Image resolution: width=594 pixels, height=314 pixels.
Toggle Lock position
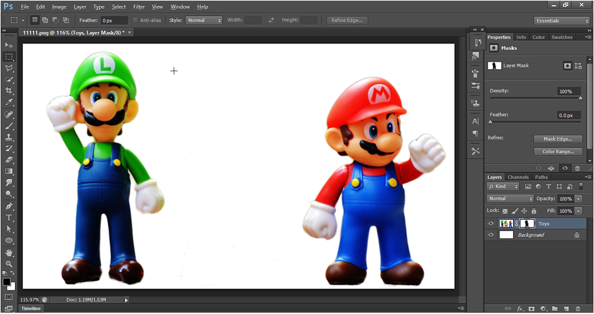[x=524, y=211]
